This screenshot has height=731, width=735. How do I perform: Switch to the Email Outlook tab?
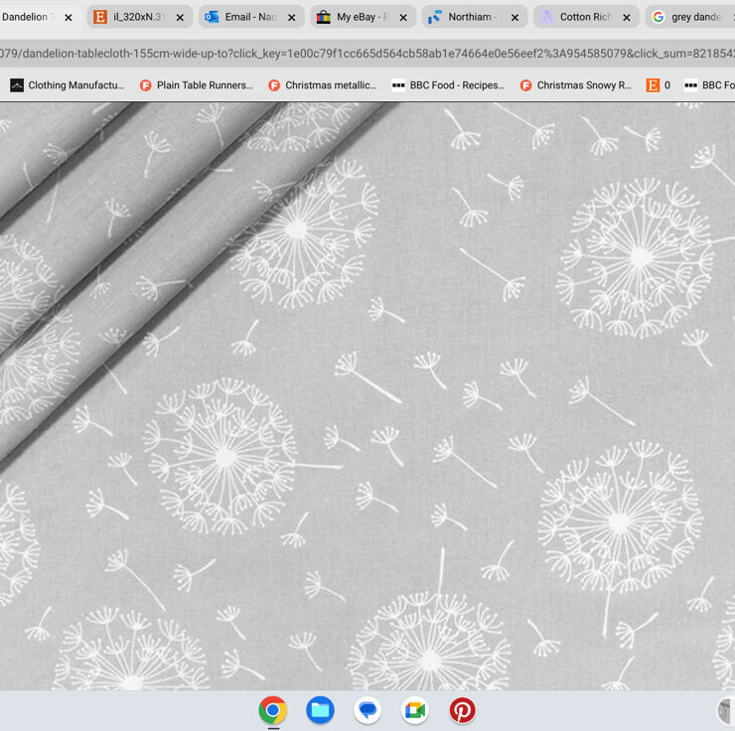(x=250, y=17)
